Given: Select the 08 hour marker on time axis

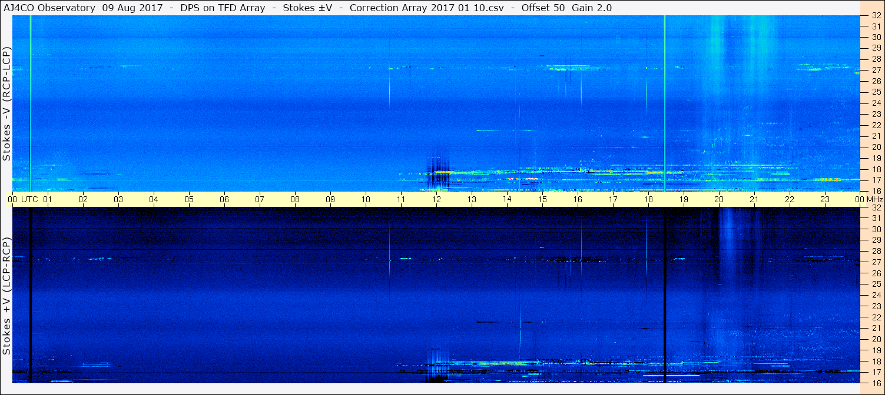Looking at the screenshot, I should (295, 199).
